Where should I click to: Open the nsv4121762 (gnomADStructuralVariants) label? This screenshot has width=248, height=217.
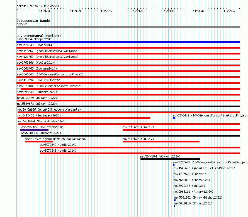(48, 57)
